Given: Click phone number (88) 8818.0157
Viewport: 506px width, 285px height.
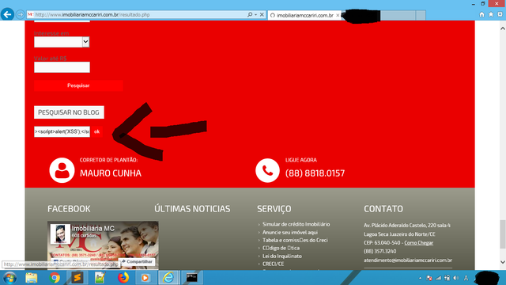Looking at the screenshot, I should point(315,173).
